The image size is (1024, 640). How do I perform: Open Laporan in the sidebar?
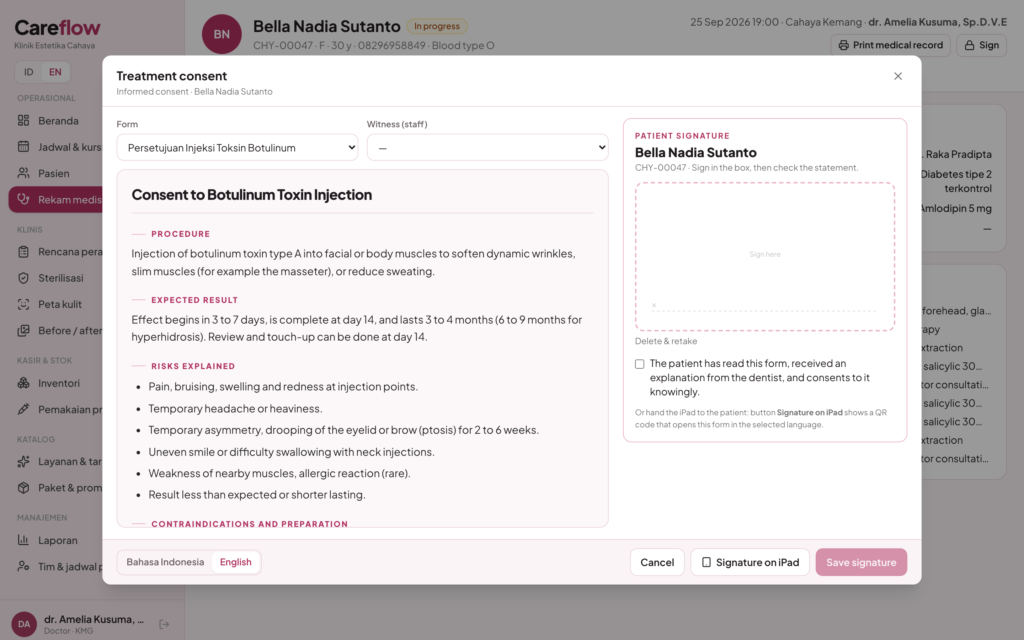click(55, 540)
